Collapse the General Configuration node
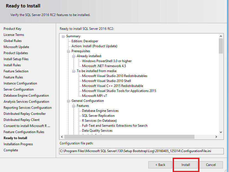The height and width of the screenshot is (172, 229). (x=68, y=101)
